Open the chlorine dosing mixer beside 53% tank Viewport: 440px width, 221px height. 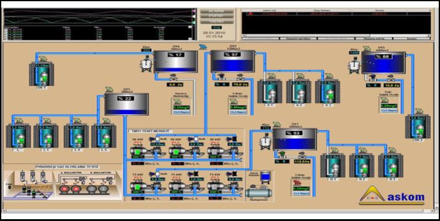point(265,141)
